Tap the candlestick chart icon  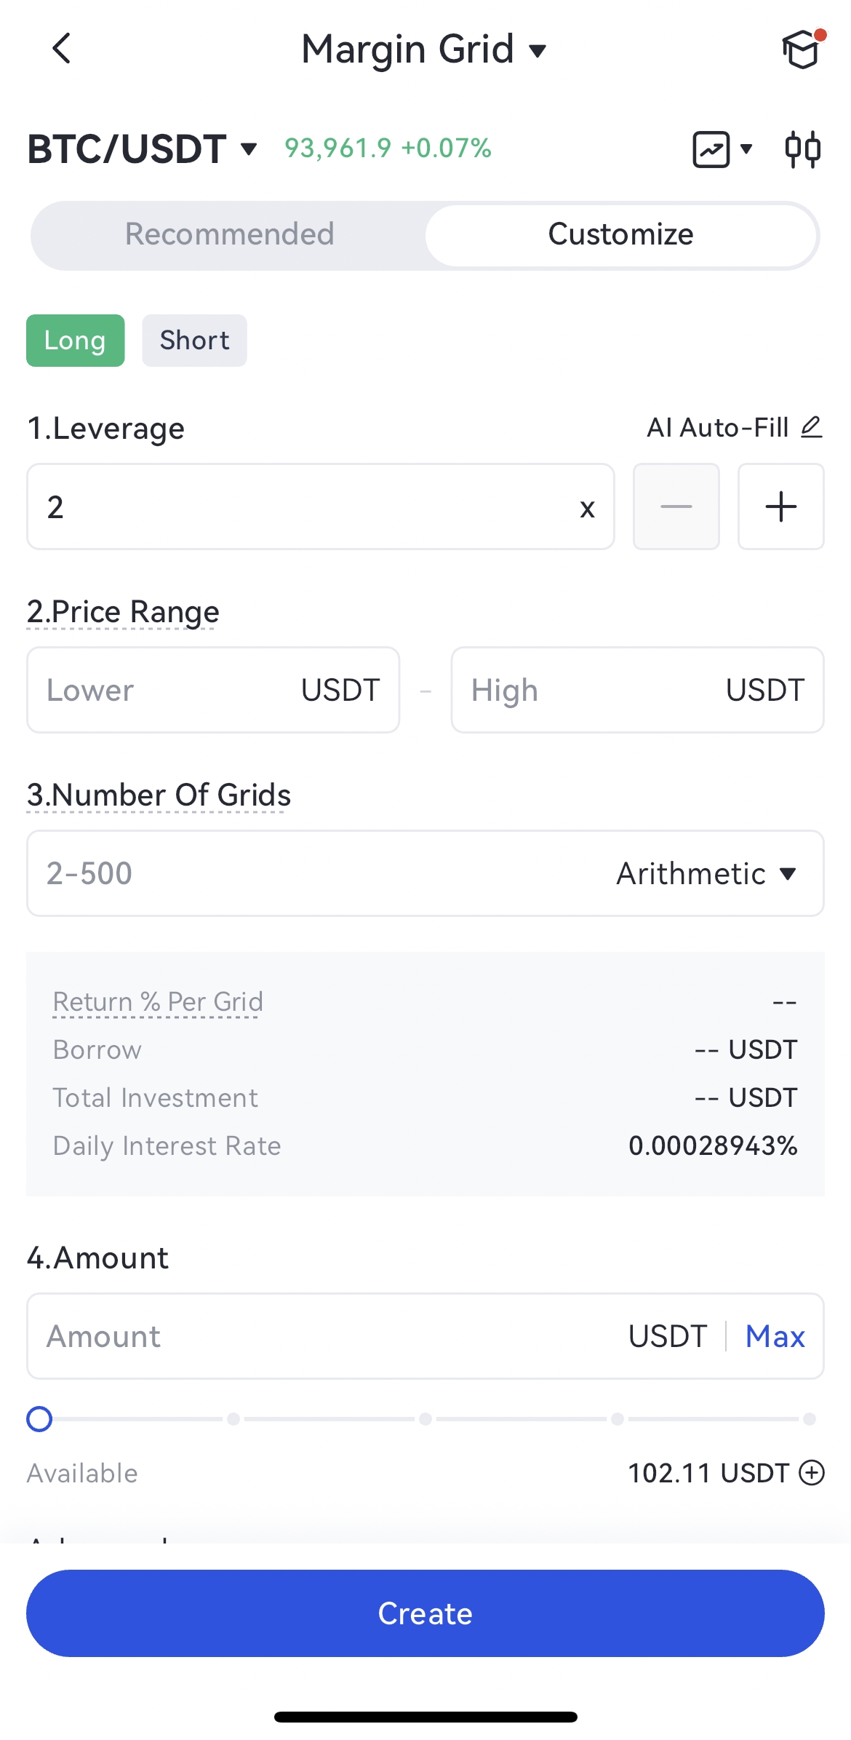click(x=803, y=149)
